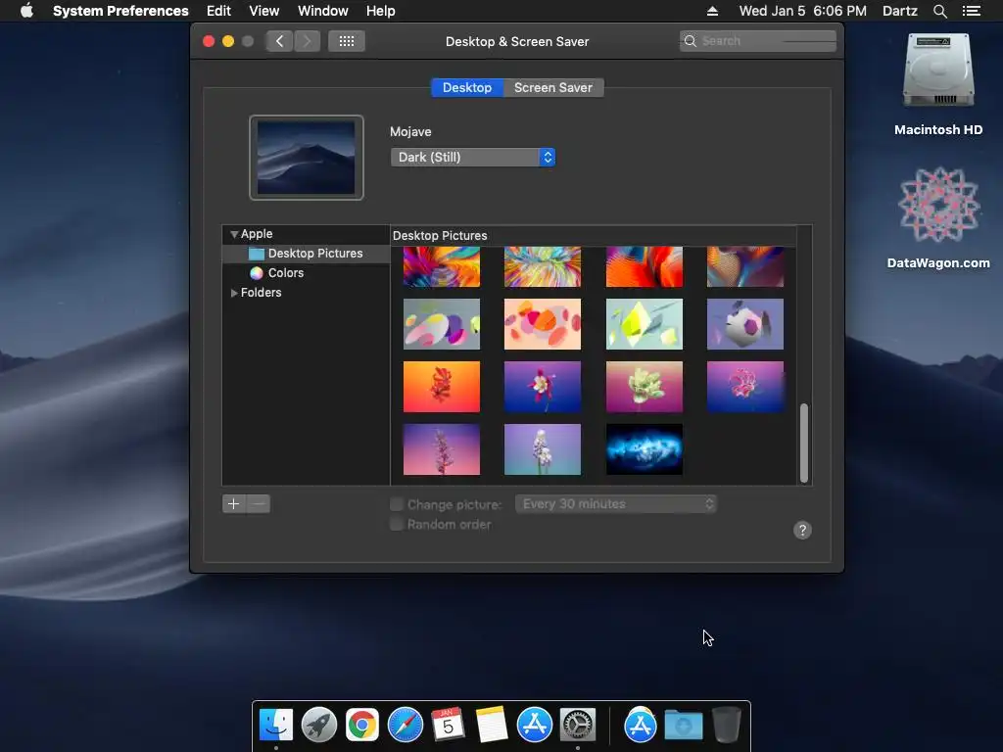Screen dimensions: 1003x752
Task: Select the Desktop tab
Action: (467, 87)
